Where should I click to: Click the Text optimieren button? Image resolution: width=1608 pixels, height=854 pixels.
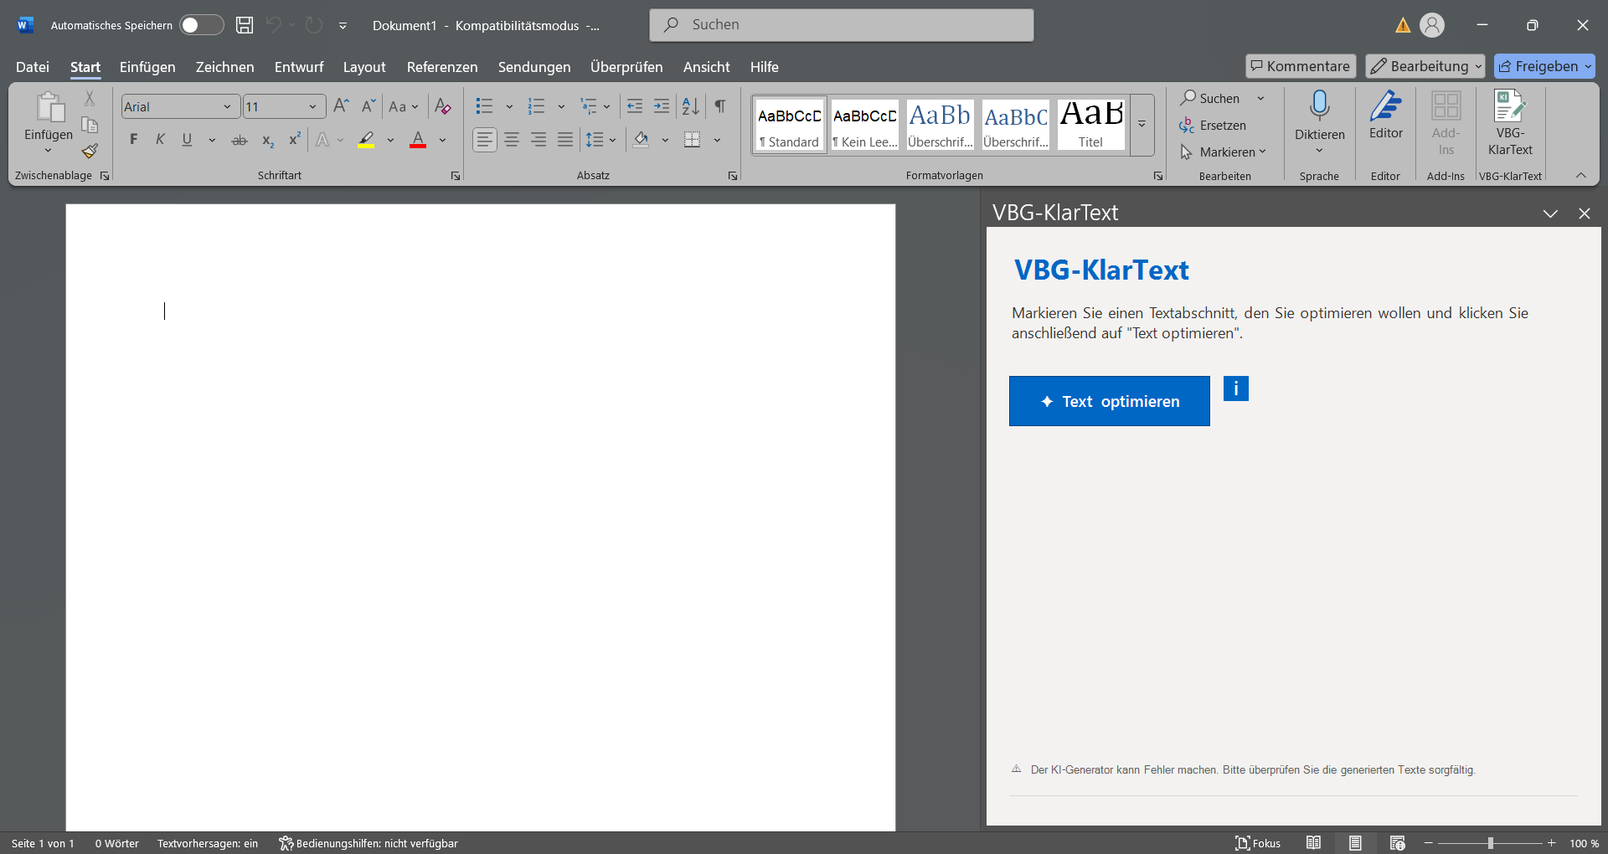pyautogui.click(x=1109, y=401)
